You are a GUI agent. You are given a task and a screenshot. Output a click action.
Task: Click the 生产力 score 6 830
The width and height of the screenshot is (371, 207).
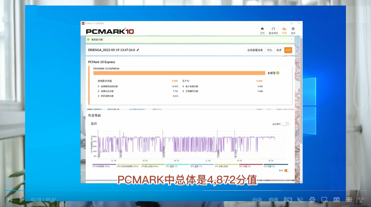[259, 81]
